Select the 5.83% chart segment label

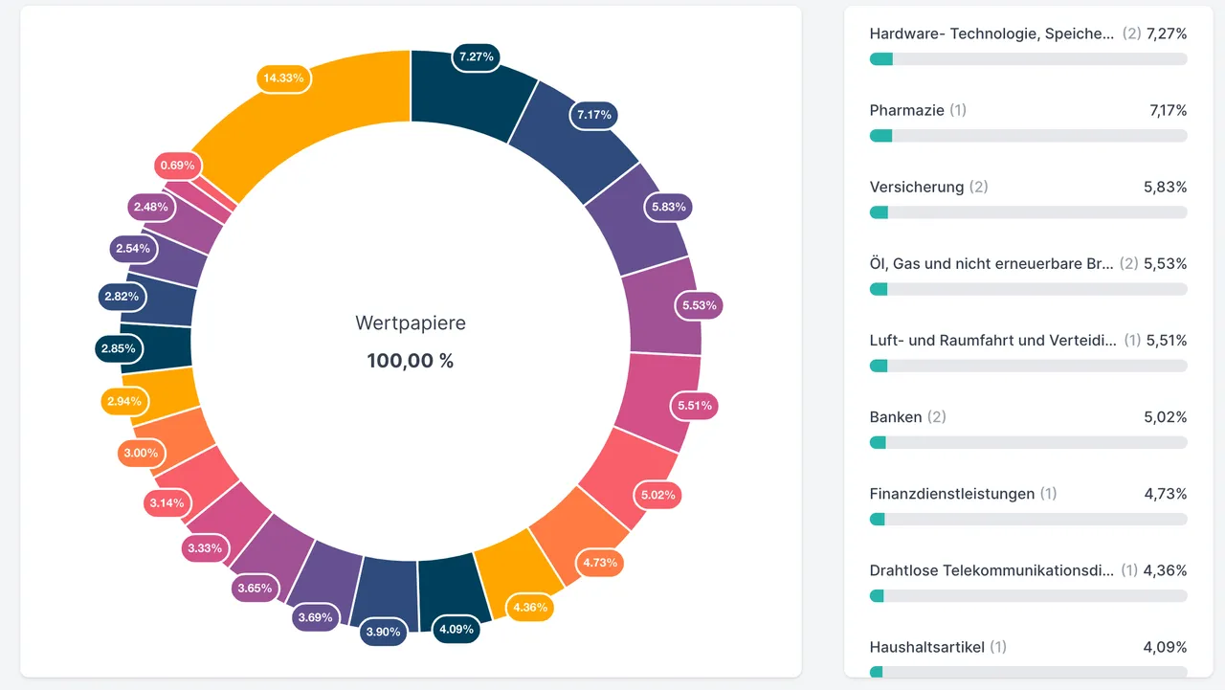point(669,207)
